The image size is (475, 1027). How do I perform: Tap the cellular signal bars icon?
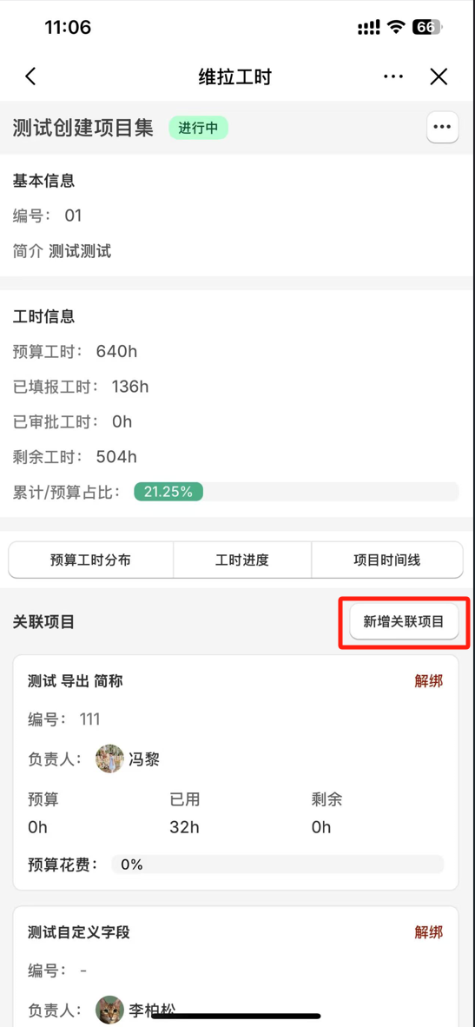(369, 28)
